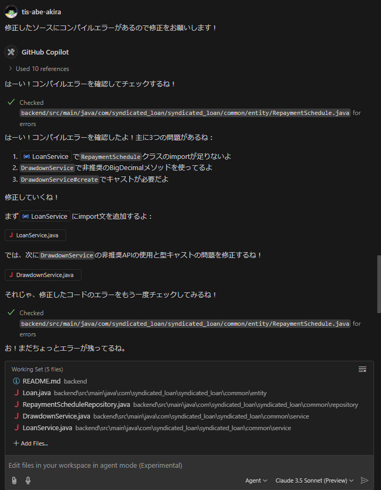This screenshot has height=490, width=381.
Task: Click the RepaymentSchedule.java path in the Checked message
Action: [184, 112]
